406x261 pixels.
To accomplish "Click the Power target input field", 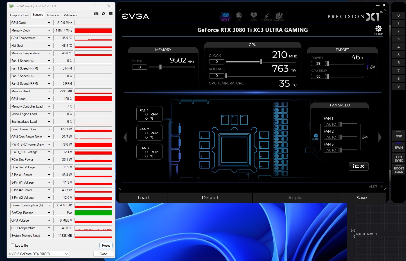I will pos(318,64).
